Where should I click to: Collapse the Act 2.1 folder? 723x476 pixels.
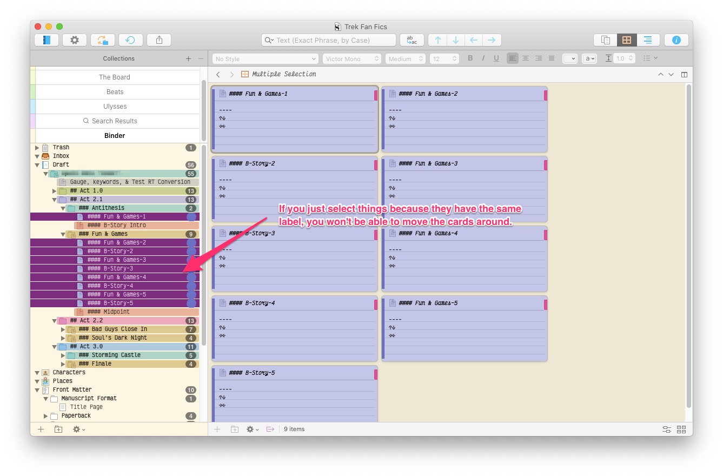click(x=54, y=200)
